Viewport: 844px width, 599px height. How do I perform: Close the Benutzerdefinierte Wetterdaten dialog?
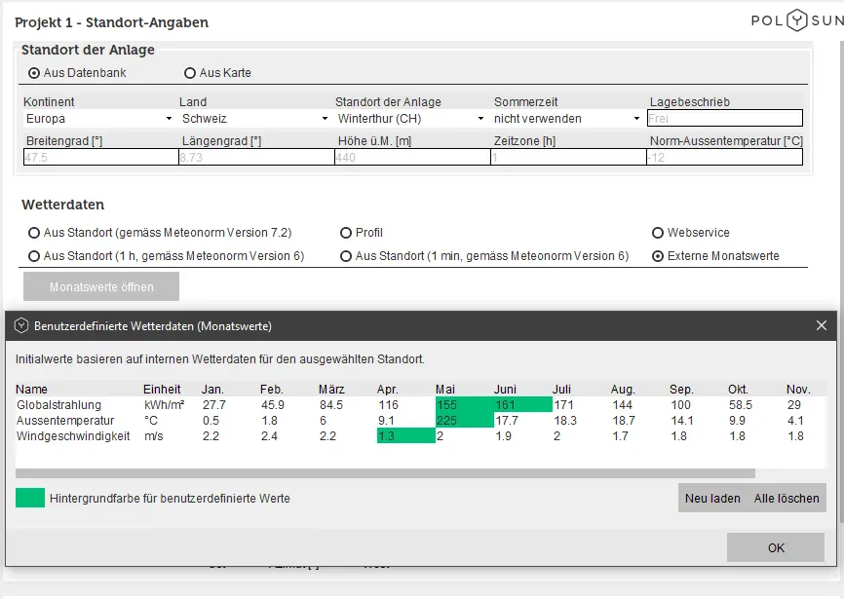(x=822, y=325)
